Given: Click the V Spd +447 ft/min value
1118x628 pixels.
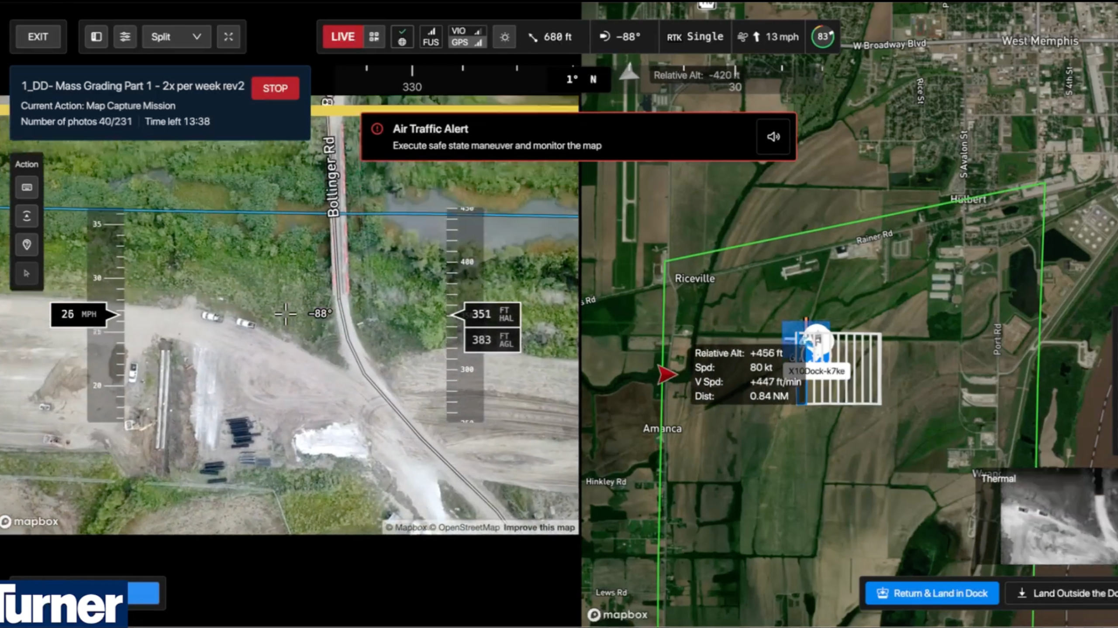Looking at the screenshot, I should tap(776, 382).
